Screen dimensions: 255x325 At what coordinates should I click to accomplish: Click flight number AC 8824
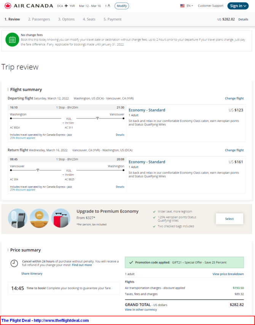coord(15,128)
